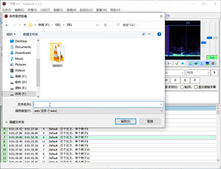
Task: Open the 文件名 dropdown arrow
Action: click(161, 104)
